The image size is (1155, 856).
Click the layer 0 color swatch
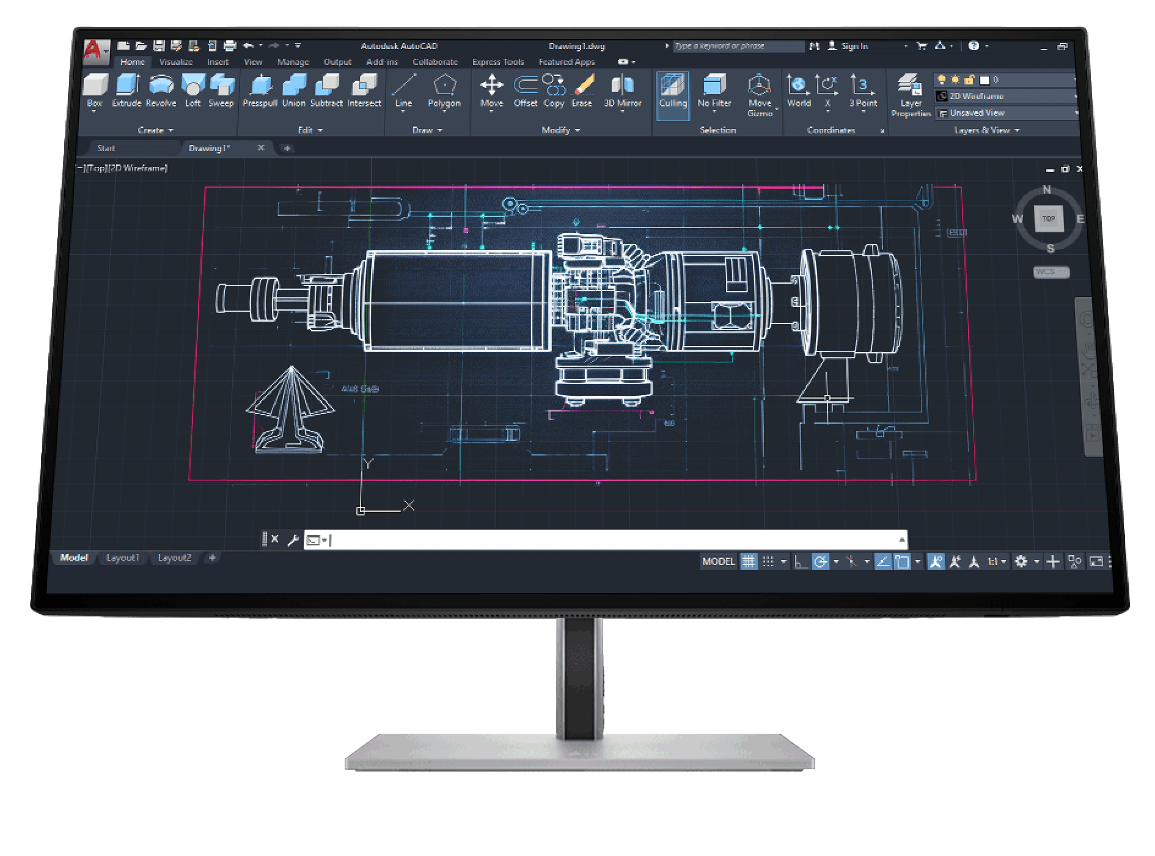pos(985,79)
